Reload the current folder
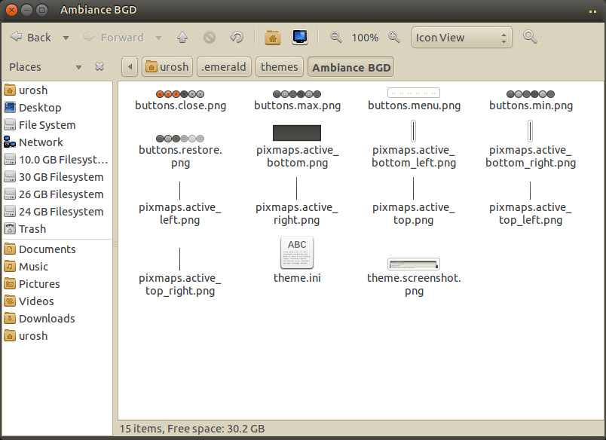 coord(237,38)
